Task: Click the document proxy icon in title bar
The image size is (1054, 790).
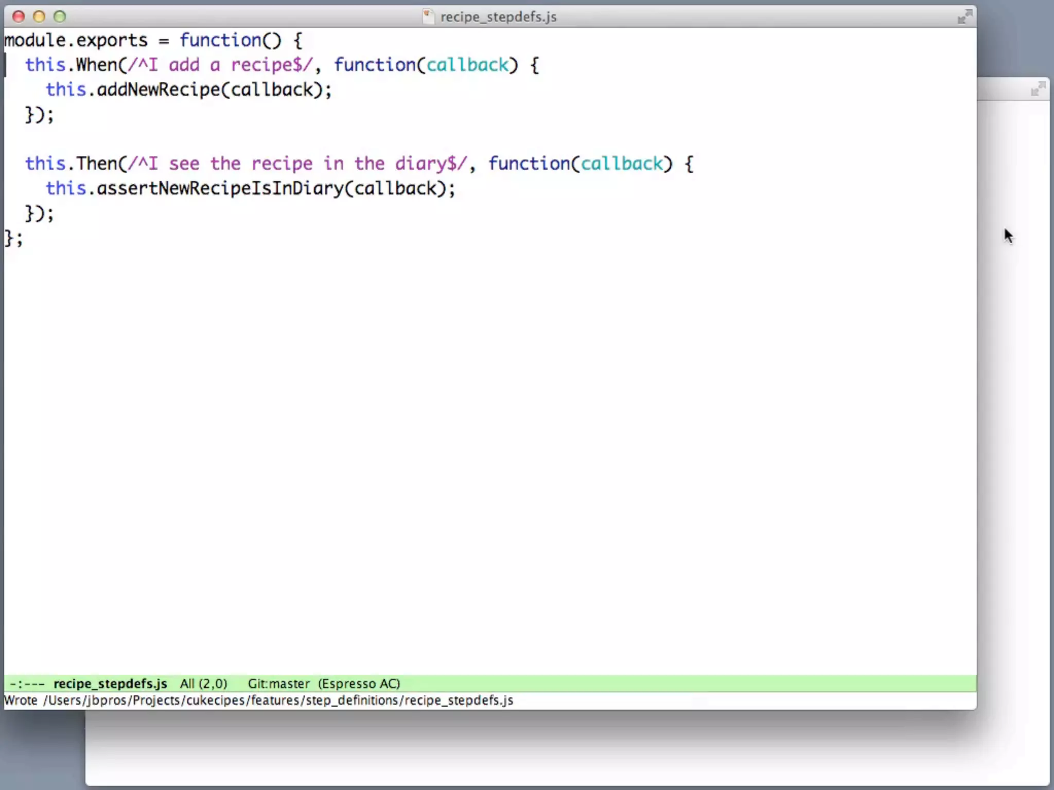Action: (428, 16)
